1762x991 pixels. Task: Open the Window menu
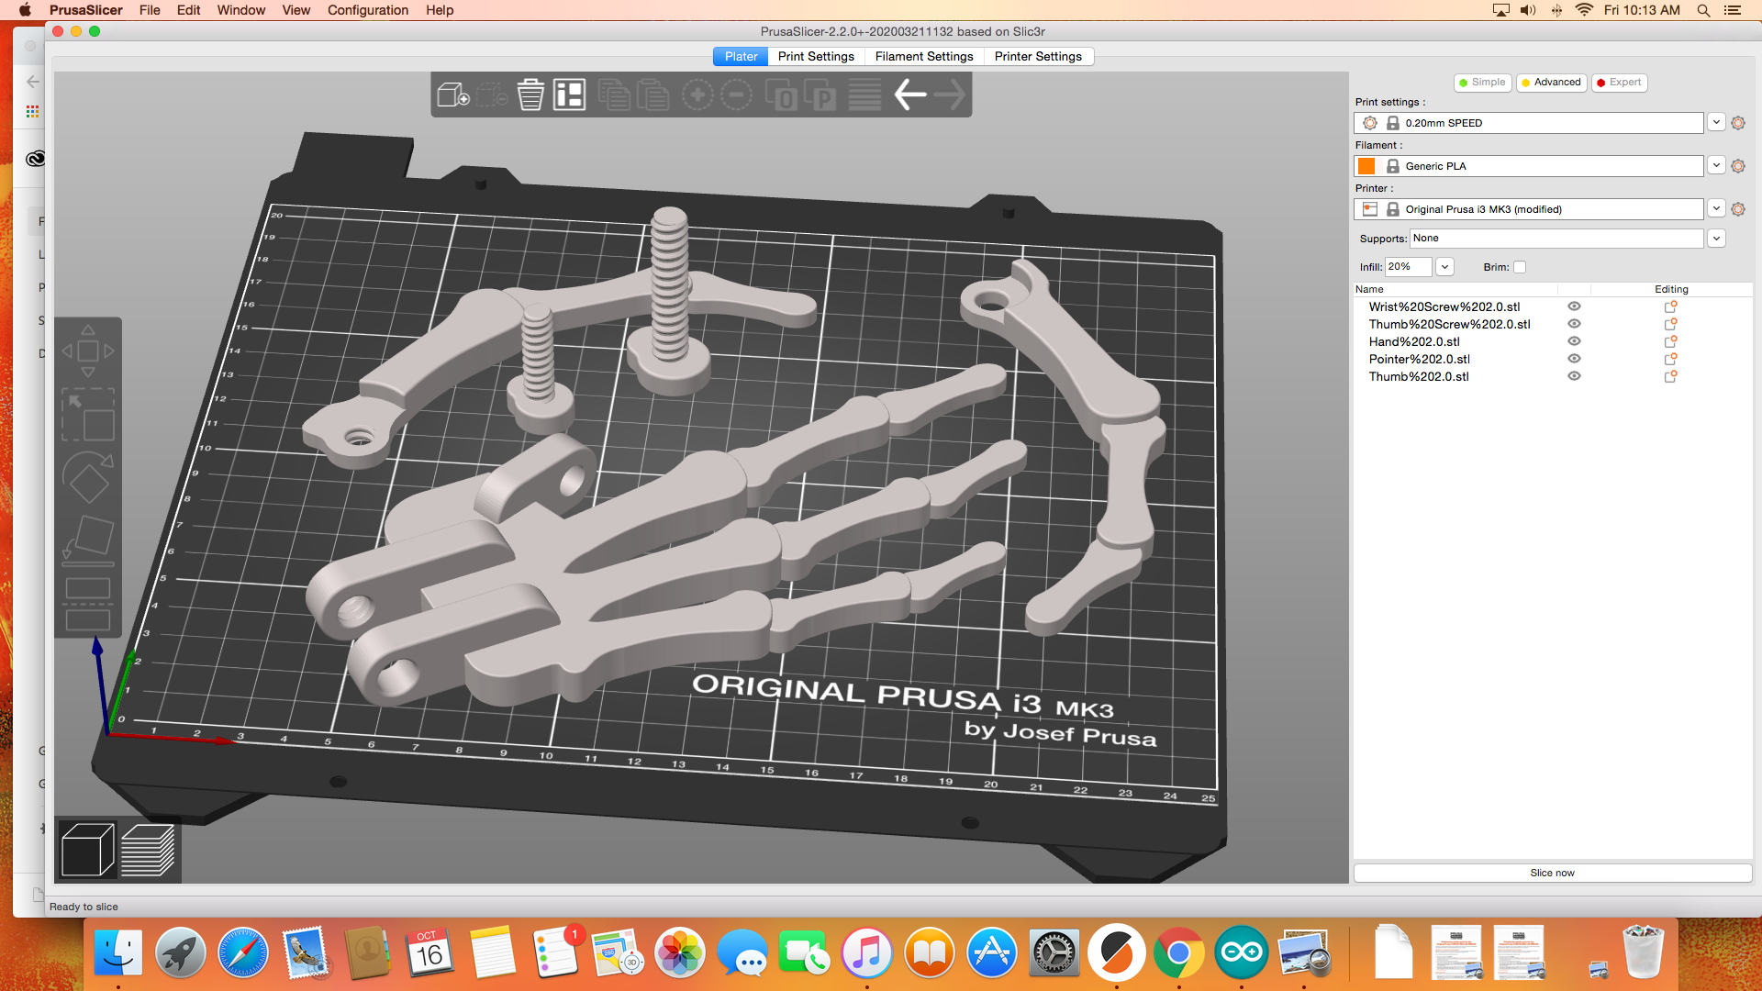[x=241, y=10]
